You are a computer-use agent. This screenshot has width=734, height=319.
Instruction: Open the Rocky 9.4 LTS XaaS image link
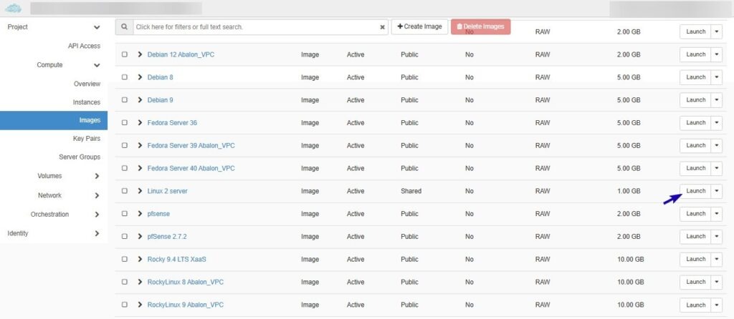pos(176,259)
